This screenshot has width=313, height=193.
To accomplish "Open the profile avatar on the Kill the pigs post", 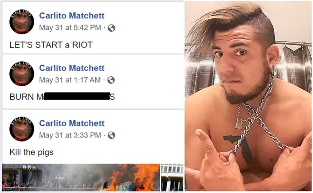I will tap(22, 129).
